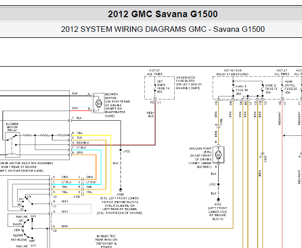This screenshot has width=302, height=248.
Task: Click the 'B ORG' resistor terminal label
Action: 77,153
